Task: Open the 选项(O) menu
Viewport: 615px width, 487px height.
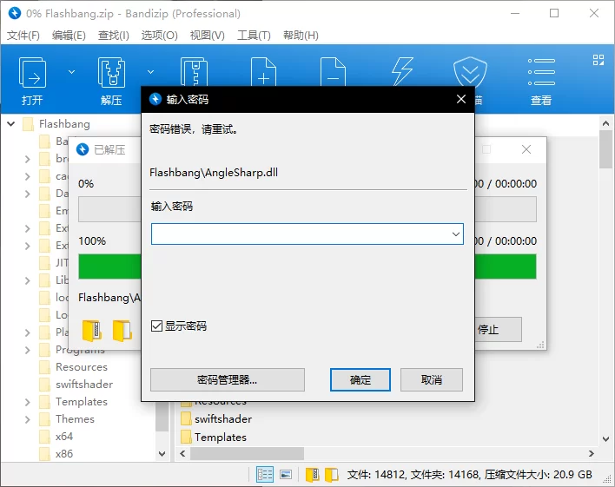Action: point(159,36)
